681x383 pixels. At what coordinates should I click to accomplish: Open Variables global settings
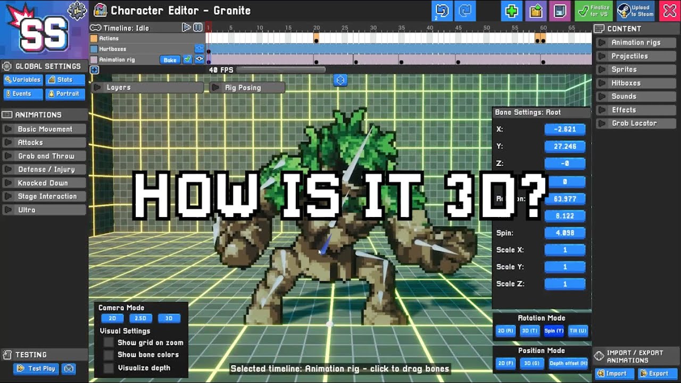coord(23,80)
